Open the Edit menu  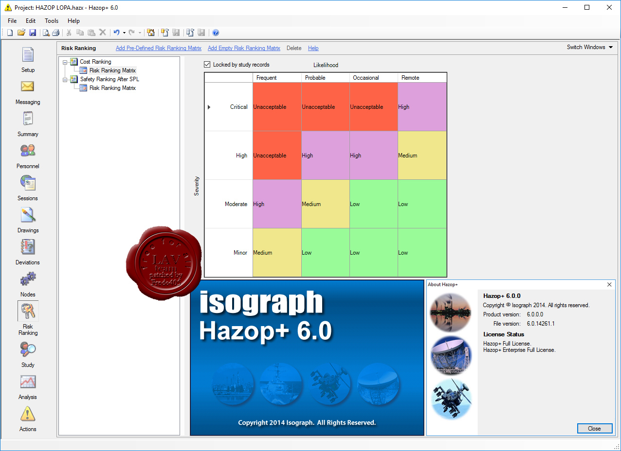point(31,21)
